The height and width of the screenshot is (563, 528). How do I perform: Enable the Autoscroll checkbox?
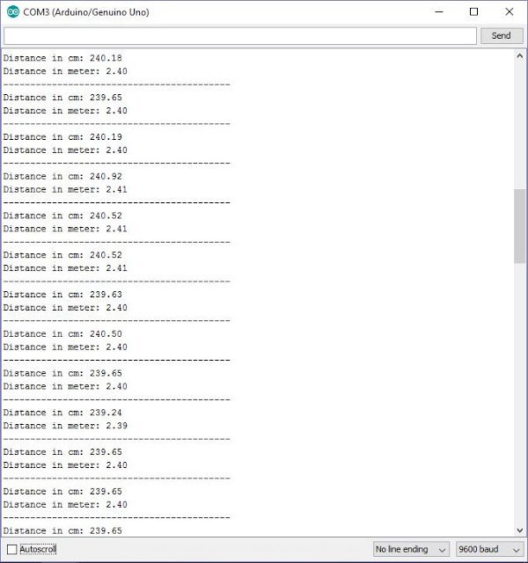tap(11, 549)
